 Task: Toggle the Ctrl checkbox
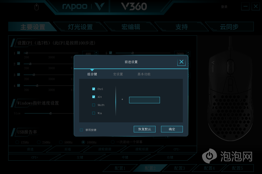click(x=93, y=89)
